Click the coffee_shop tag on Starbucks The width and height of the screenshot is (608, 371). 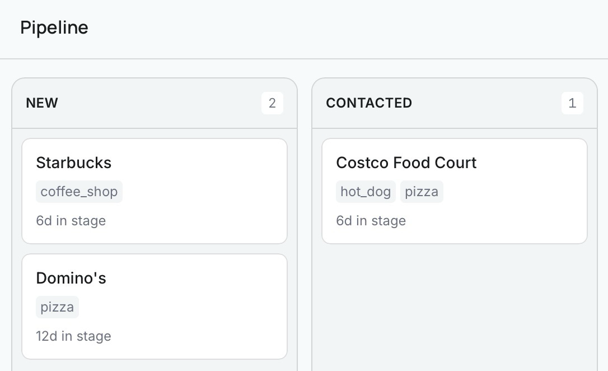coord(79,191)
